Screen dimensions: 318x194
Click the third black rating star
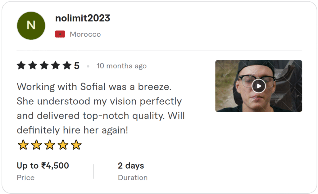(x=44, y=66)
